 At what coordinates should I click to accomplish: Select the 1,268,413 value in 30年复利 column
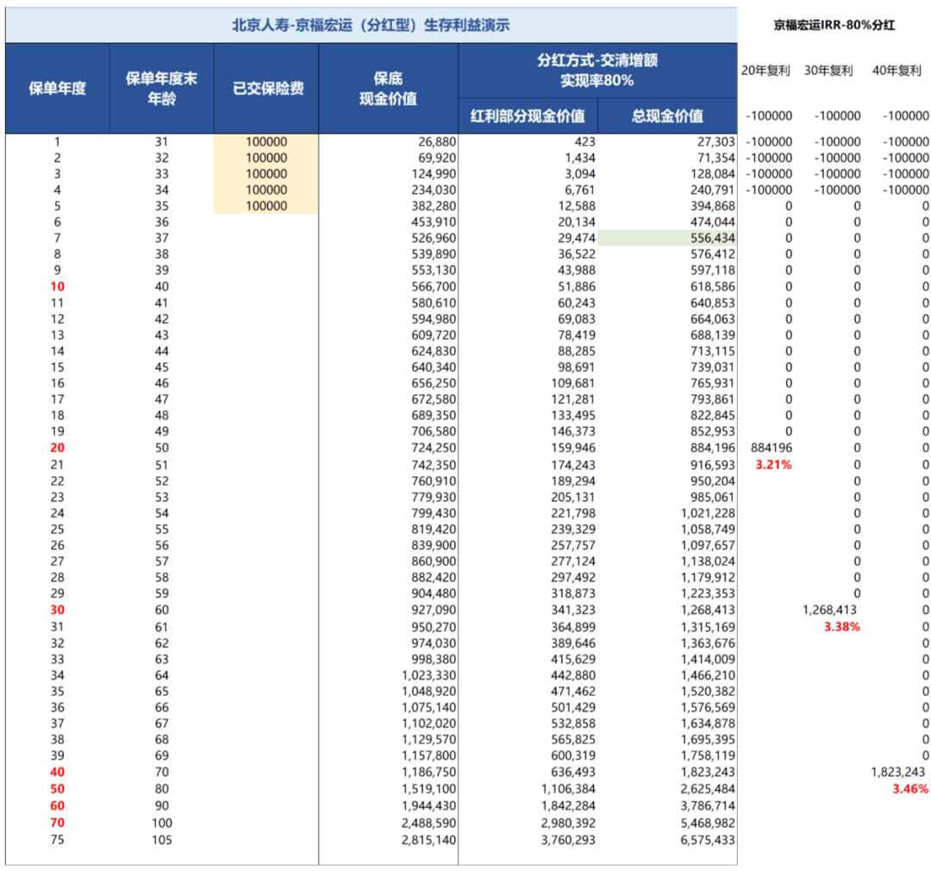pos(829,611)
